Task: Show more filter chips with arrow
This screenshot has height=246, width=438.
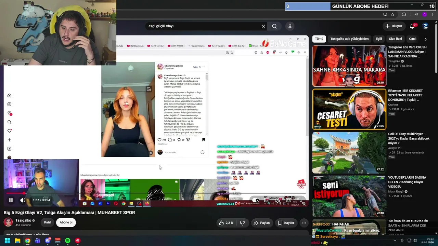Action: tap(425, 39)
